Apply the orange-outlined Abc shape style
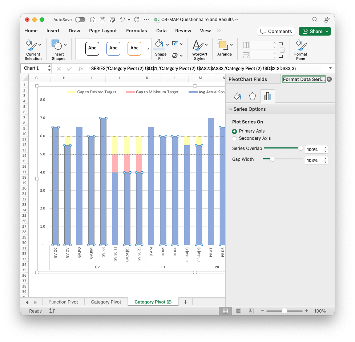 [x=134, y=48]
